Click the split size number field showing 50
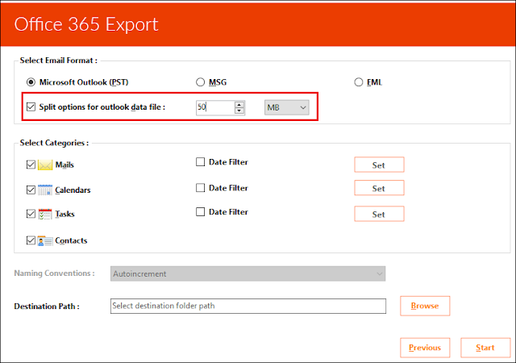 215,107
